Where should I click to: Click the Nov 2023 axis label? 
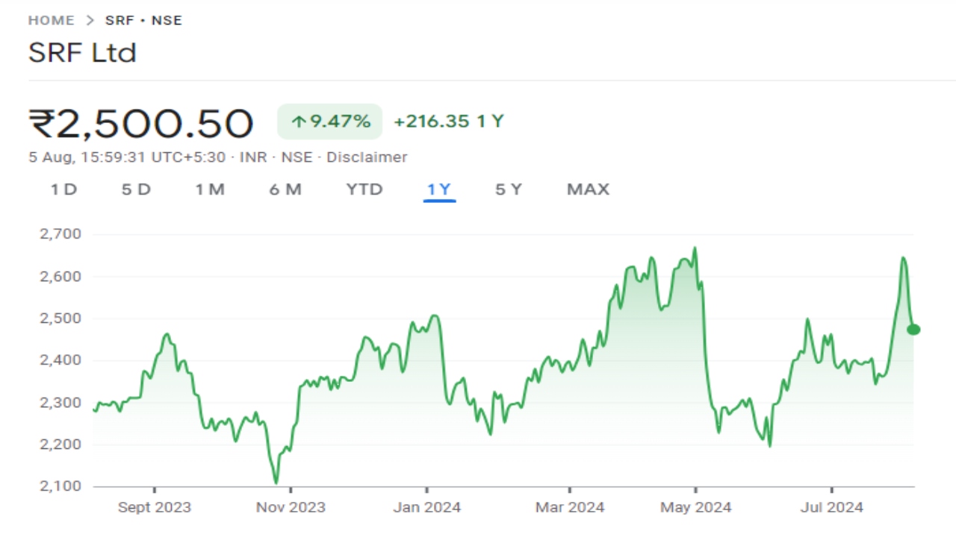[x=291, y=507]
